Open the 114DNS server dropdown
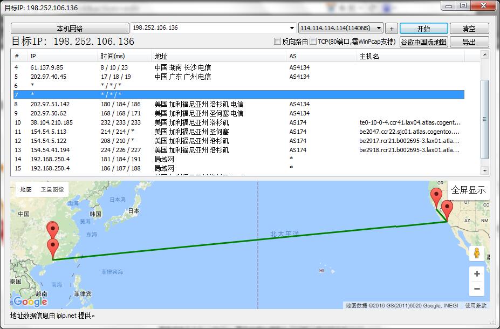 [x=379, y=28]
